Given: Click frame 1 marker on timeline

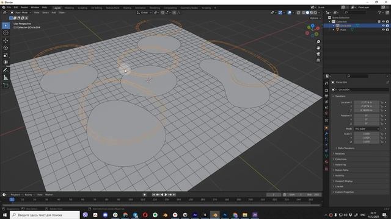Looking at the screenshot, I should pos(12,200).
